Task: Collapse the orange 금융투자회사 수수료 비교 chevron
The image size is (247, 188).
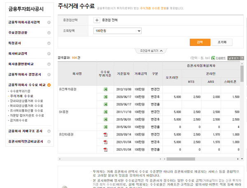Action: 49,85
